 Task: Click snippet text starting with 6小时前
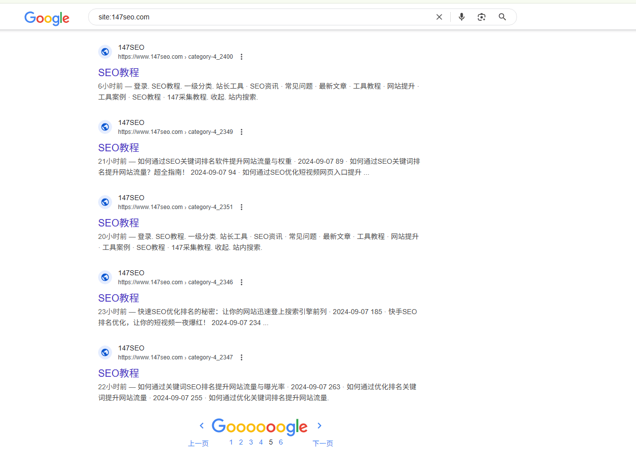click(258, 92)
